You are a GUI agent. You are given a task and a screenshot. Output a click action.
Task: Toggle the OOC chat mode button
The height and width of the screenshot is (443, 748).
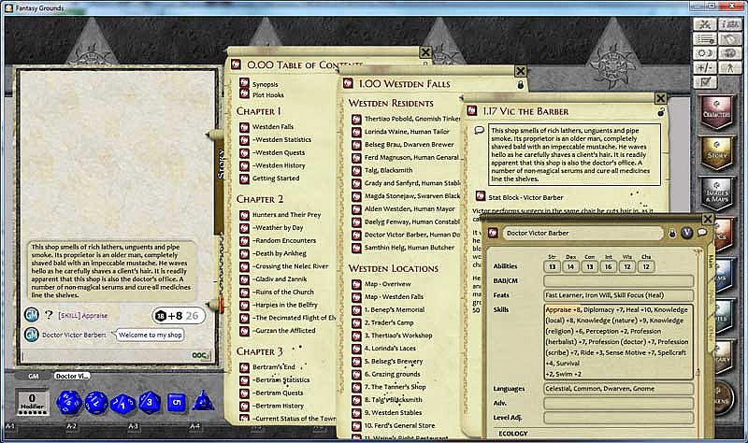tap(200, 355)
